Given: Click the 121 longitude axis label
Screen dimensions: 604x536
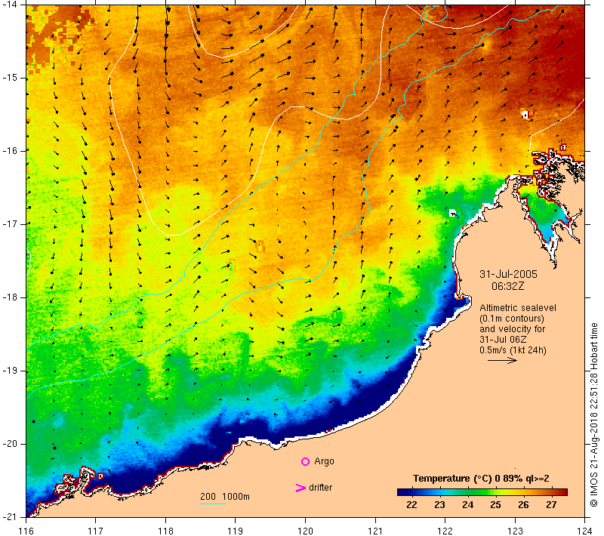Looking at the screenshot, I should pos(375,531).
